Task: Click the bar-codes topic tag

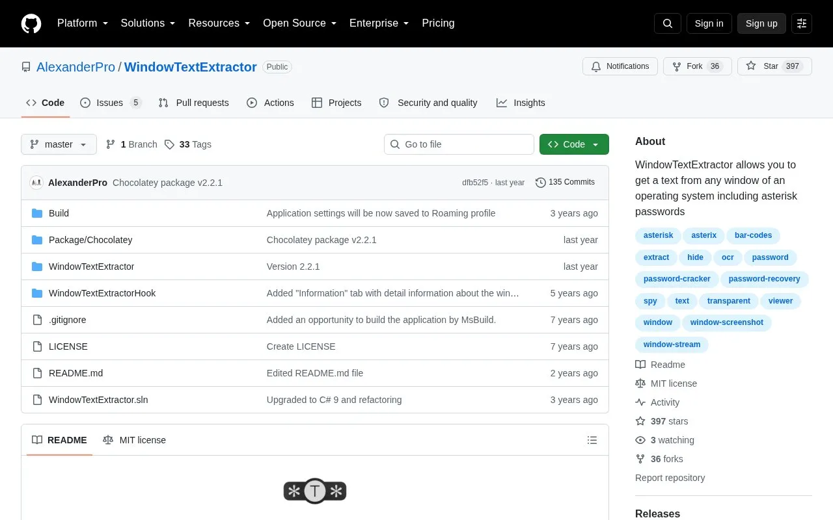Action: (753, 235)
